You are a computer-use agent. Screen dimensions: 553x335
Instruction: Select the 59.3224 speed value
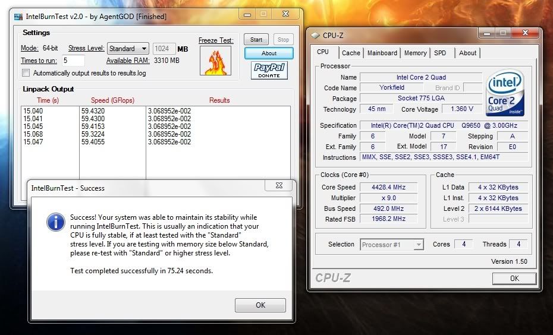[93, 134]
